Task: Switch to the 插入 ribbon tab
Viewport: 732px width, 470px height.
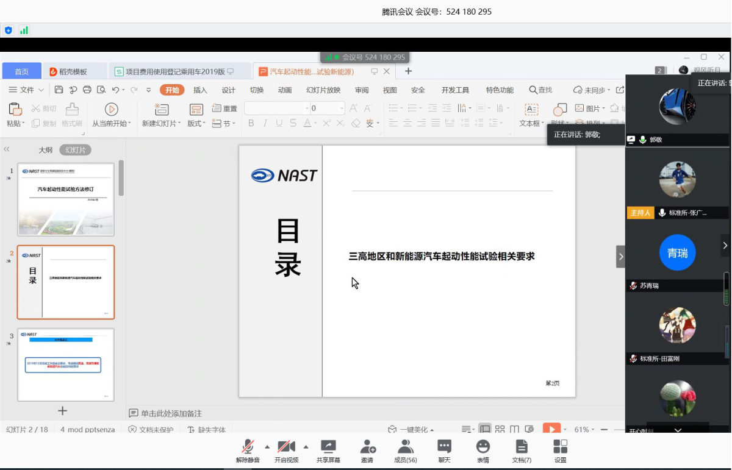Action: pos(200,90)
